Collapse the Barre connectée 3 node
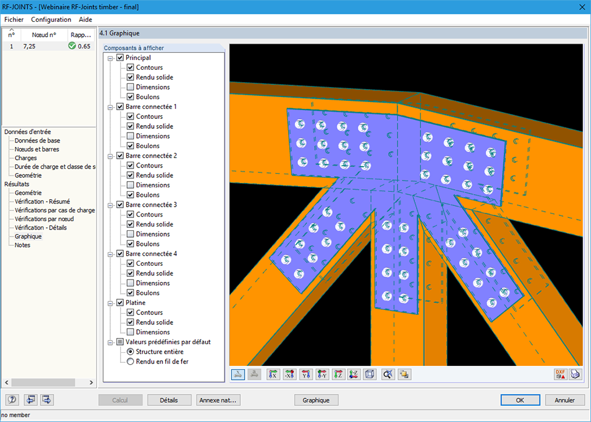591x422 pixels. coord(110,205)
